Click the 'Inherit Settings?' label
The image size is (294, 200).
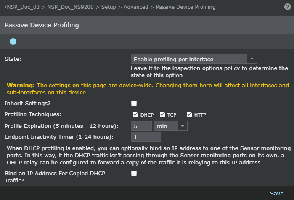click(x=28, y=104)
